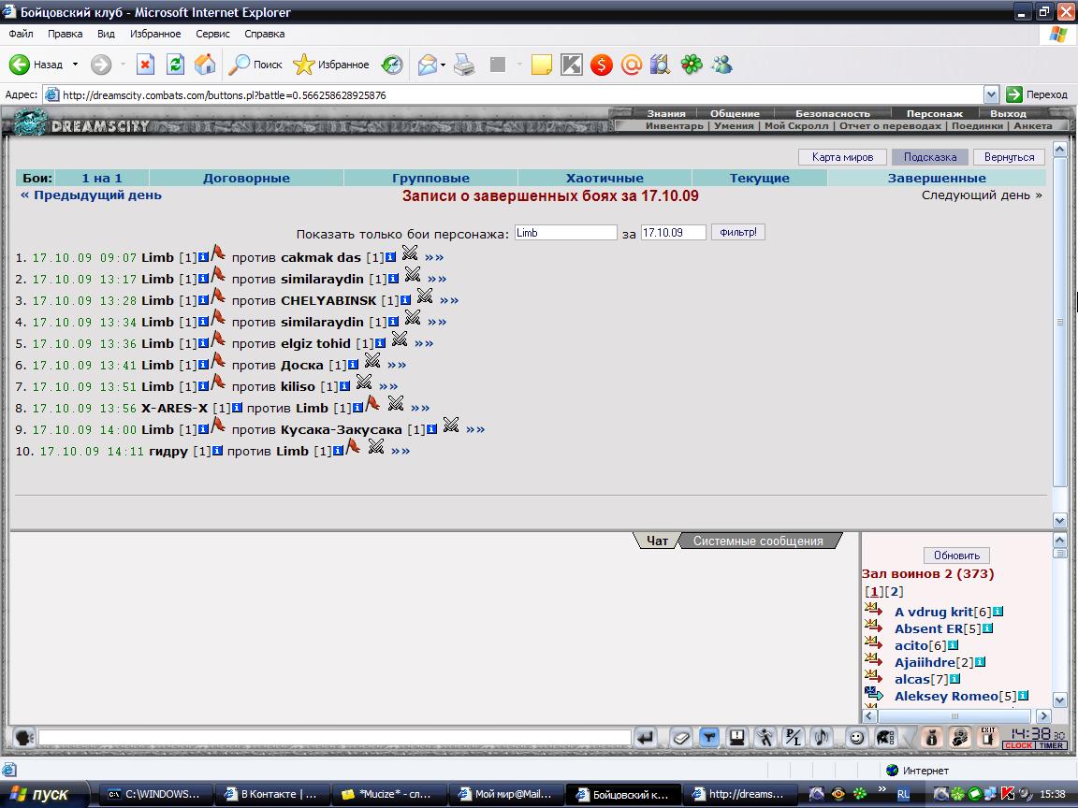Refresh the page with green arrows icon
The width and height of the screenshot is (1078, 808).
click(x=175, y=65)
